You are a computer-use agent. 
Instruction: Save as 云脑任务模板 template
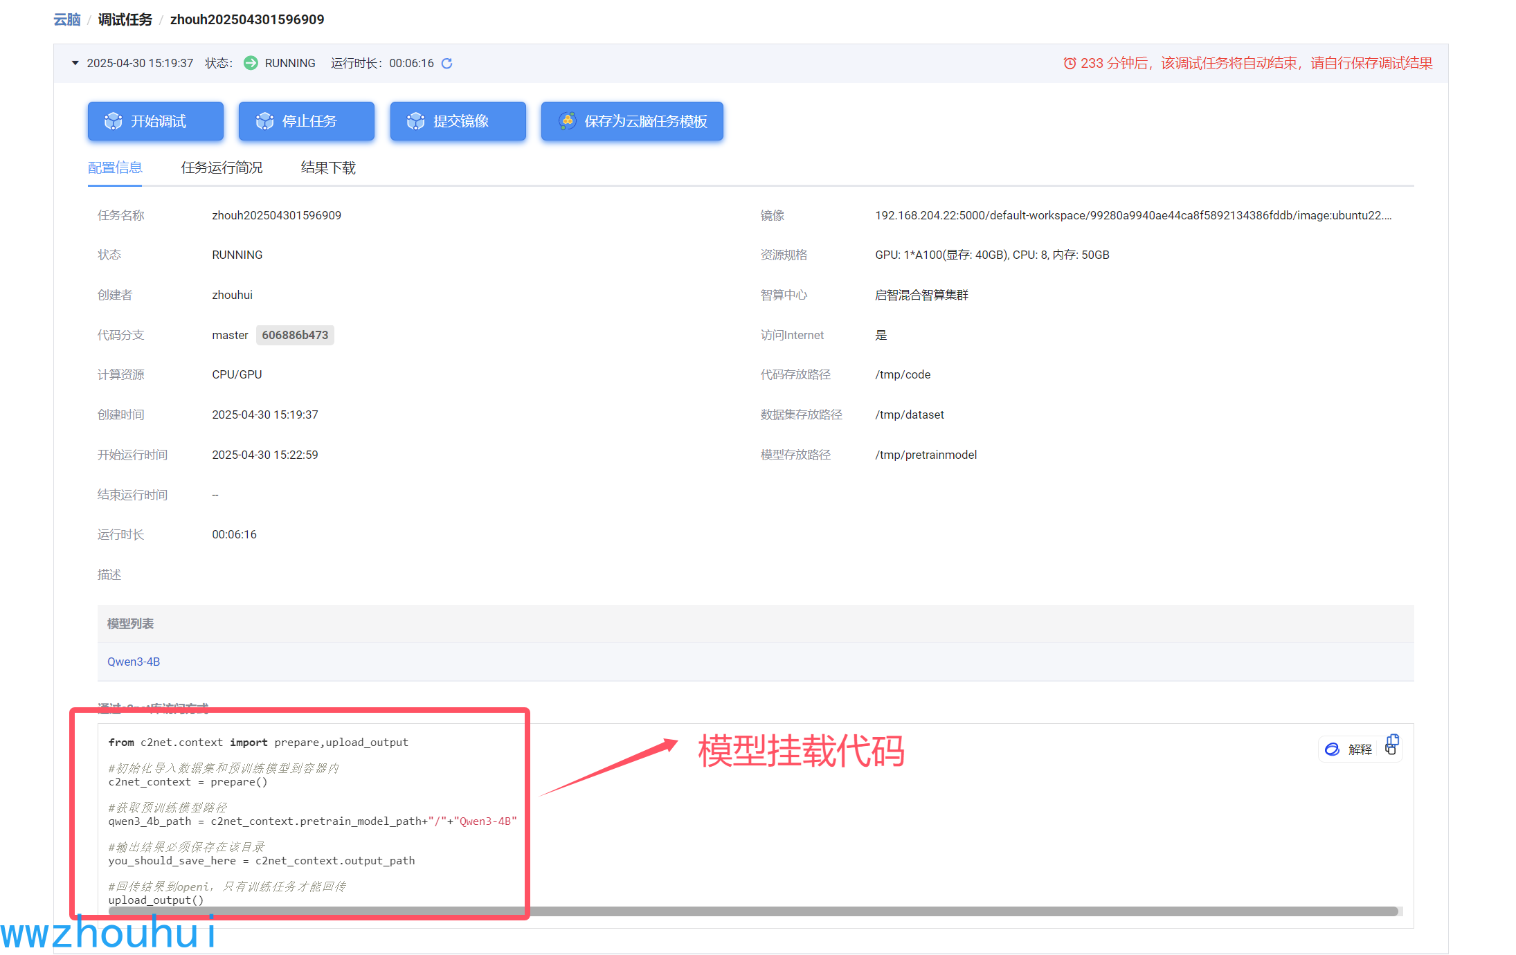[632, 121]
